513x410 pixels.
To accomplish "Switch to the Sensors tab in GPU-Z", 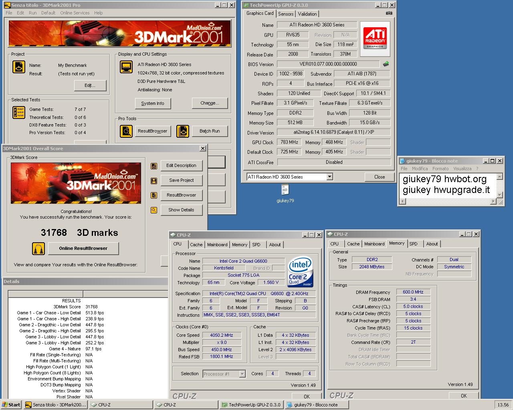I will click(286, 14).
